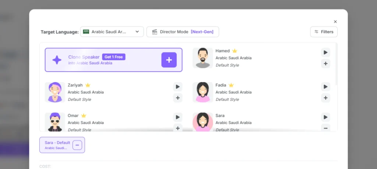
Task: Open the Target Language dropdown
Action: click(x=112, y=32)
